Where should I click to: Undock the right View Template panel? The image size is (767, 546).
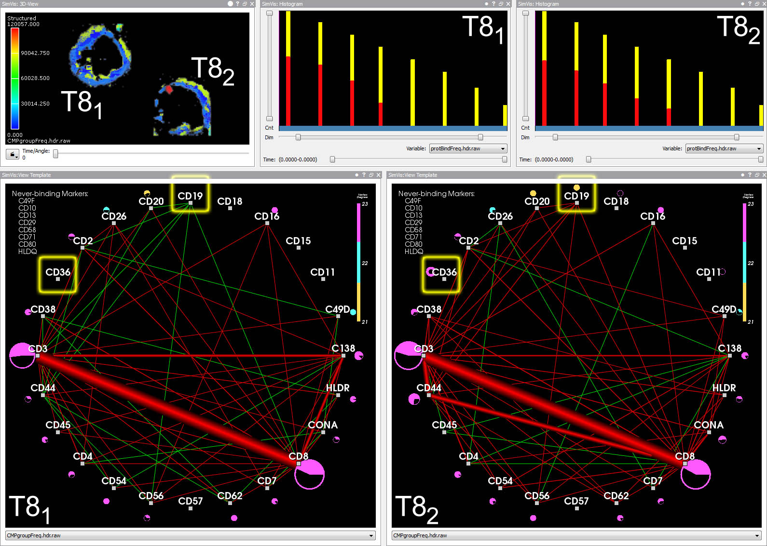757,175
